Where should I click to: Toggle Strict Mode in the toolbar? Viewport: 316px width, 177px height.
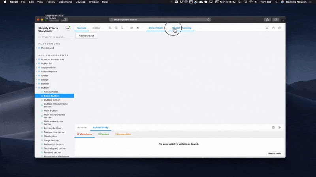[156, 28]
